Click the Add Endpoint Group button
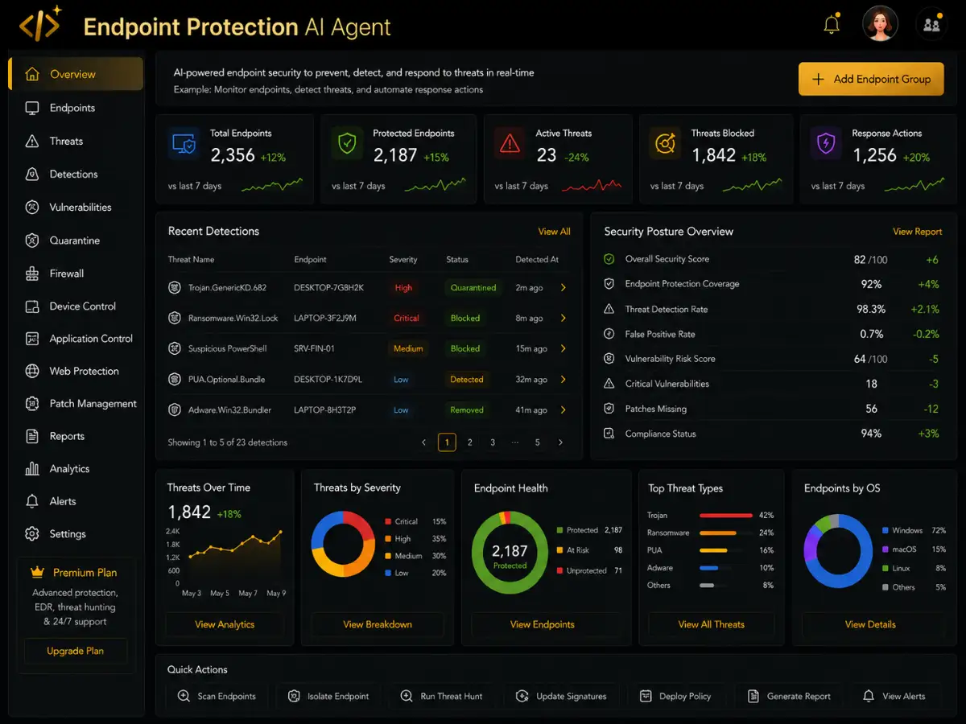This screenshot has width=966, height=724. pyautogui.click(x=871, y=79)
